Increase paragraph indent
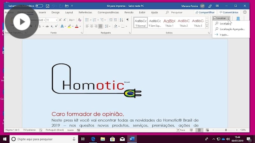 click(115, 20)
